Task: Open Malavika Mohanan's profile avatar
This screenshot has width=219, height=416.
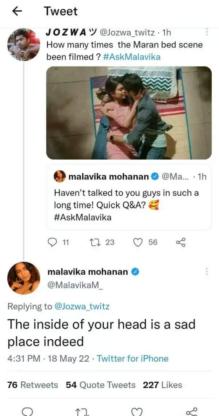Action: click(x=24, y=278)
